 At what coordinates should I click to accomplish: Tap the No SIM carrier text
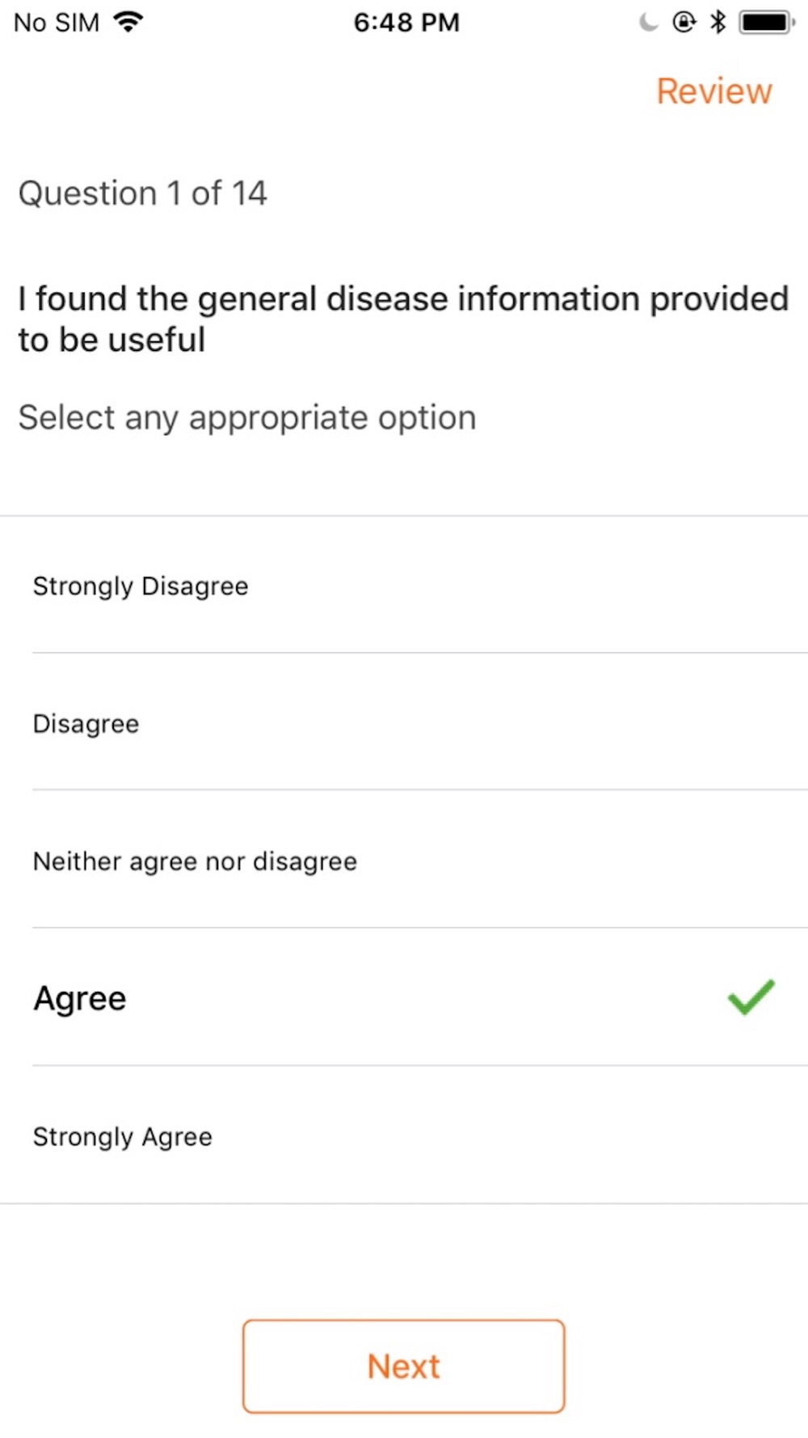tap(57, 22)
